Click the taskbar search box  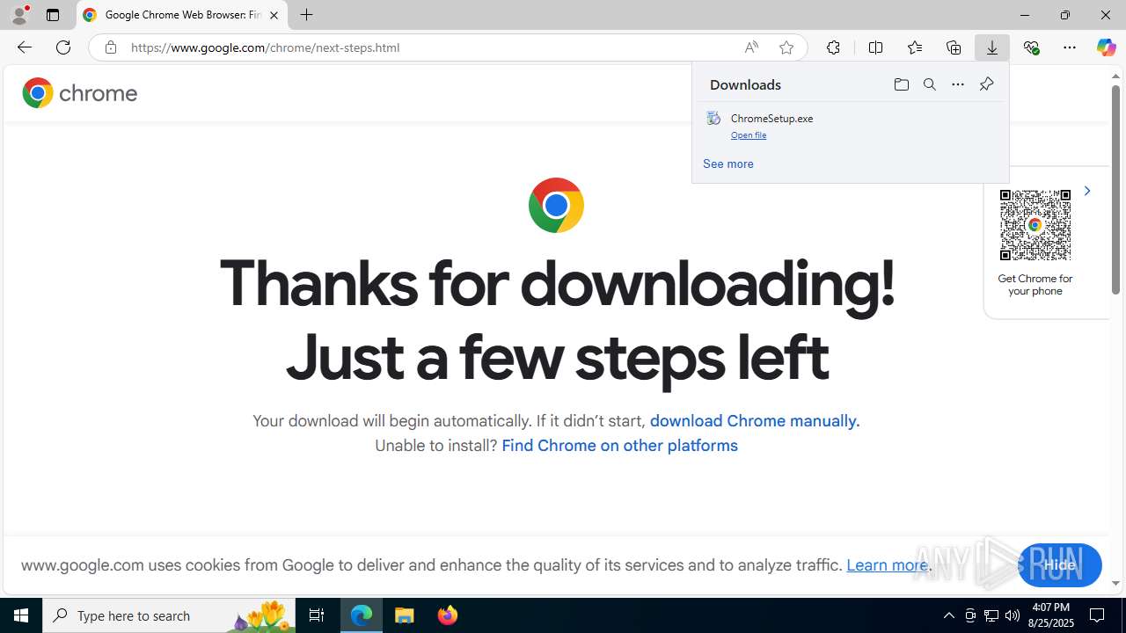(x=169, y=615)
